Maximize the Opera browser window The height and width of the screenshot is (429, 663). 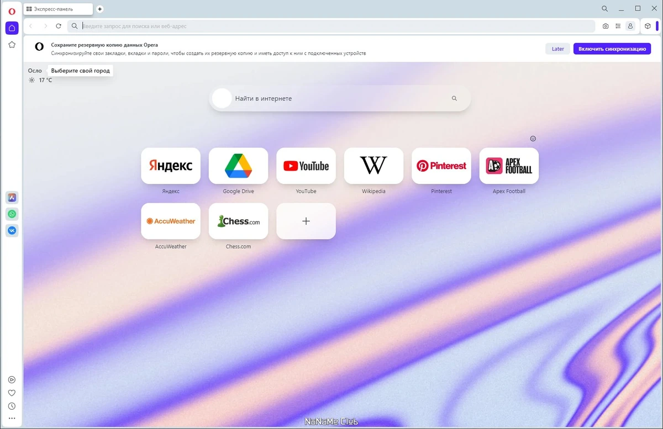pos(638,9)
